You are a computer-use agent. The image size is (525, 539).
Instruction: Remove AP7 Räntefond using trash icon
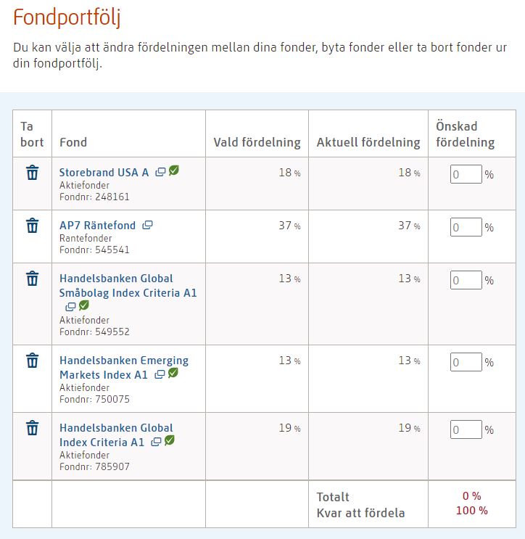tap(32, 226)
